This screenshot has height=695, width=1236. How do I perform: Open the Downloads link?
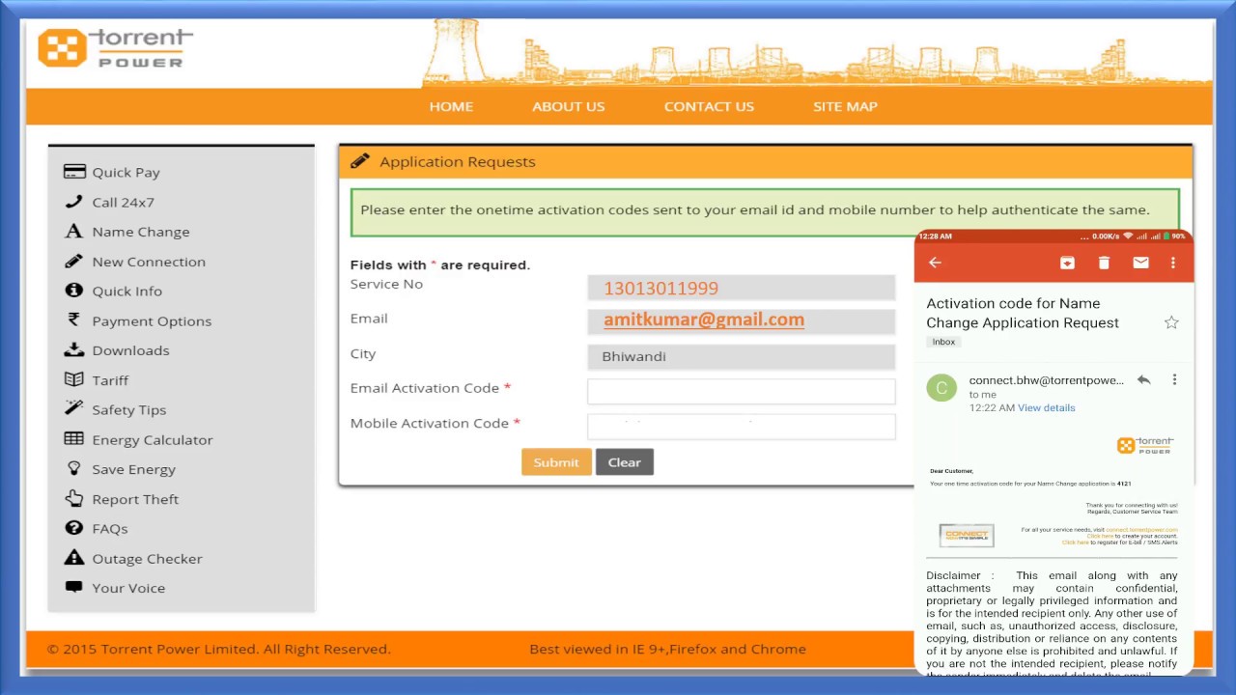[x=130, y=350]
